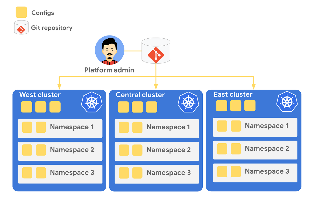Expand Namespace 2 in Central cluster
Image resolution: width=311 pixels, height=197 pixels.
click(157, 151)
